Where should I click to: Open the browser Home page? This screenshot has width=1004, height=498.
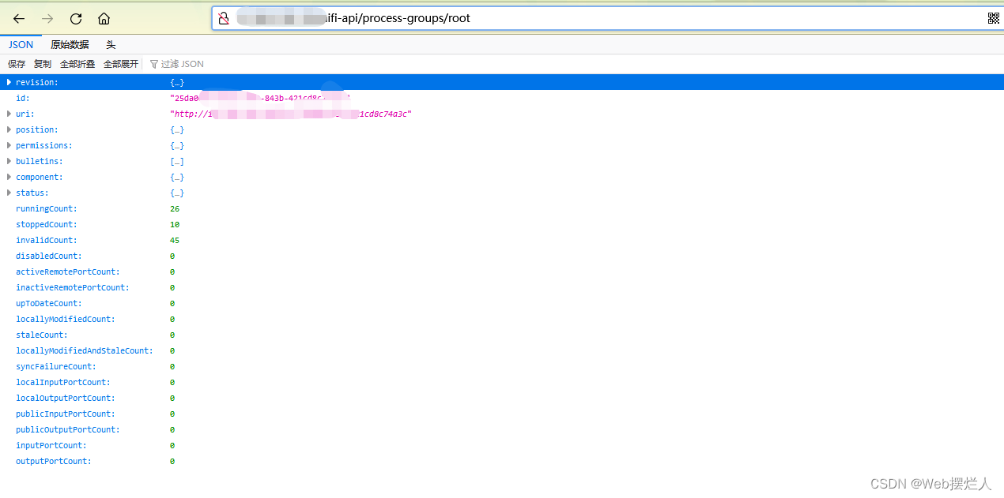104,17
